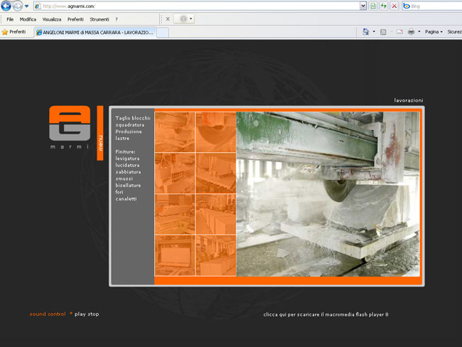The width and height of the screenshot is (462, 347).
Task: Click the squadratura entry
Action: pos(130,125)
